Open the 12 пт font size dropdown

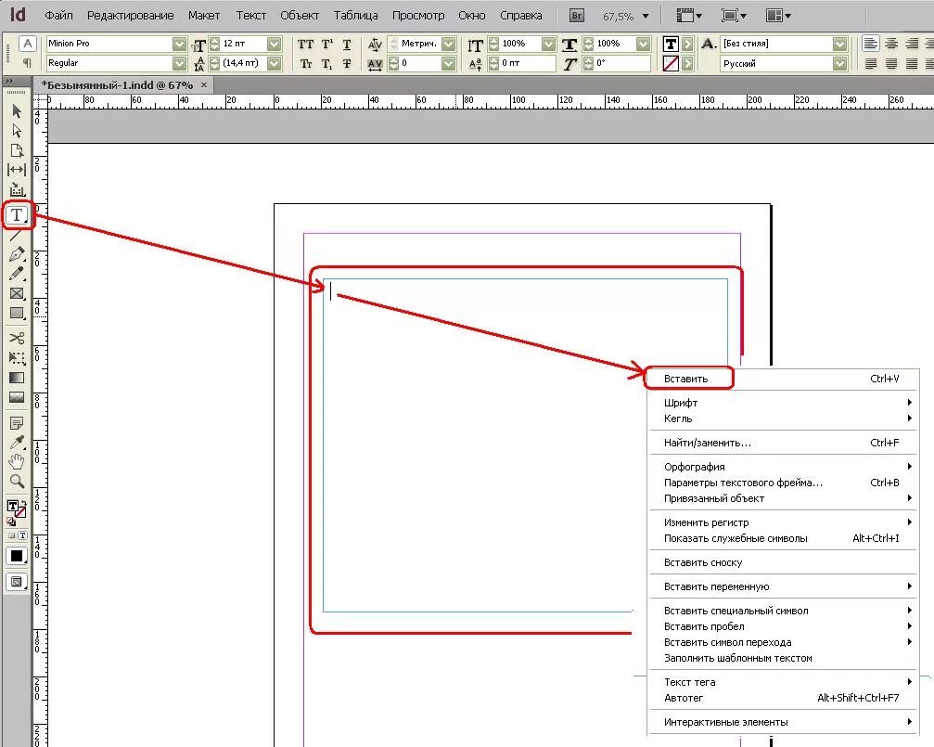tap(274, 44)
